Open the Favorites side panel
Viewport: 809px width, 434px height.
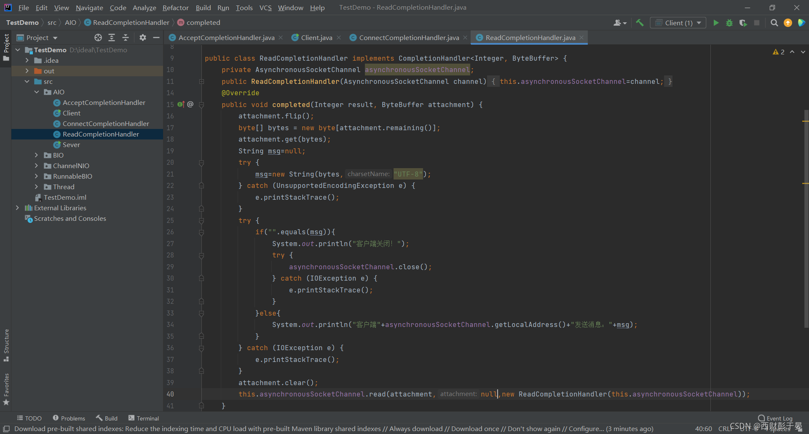point(6,389)
